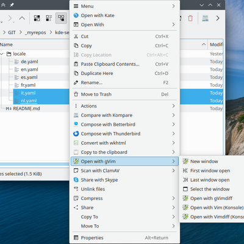Click the Move to Trash icon
Image resolution: width=244 pixels, height=244 pixels.
[76, 94]
